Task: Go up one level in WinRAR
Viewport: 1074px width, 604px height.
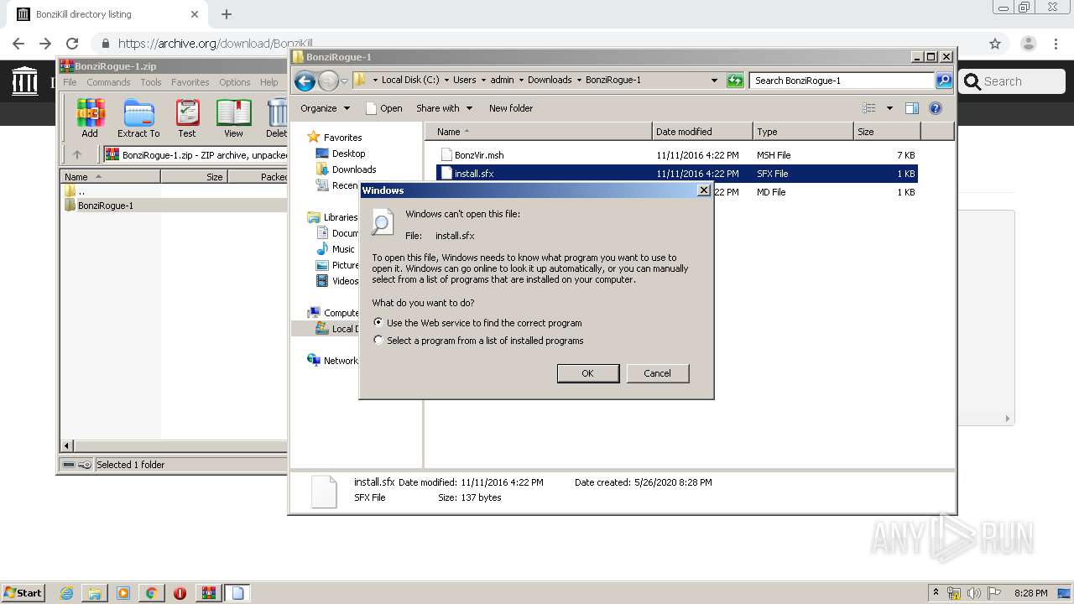Action: (77, 154)
